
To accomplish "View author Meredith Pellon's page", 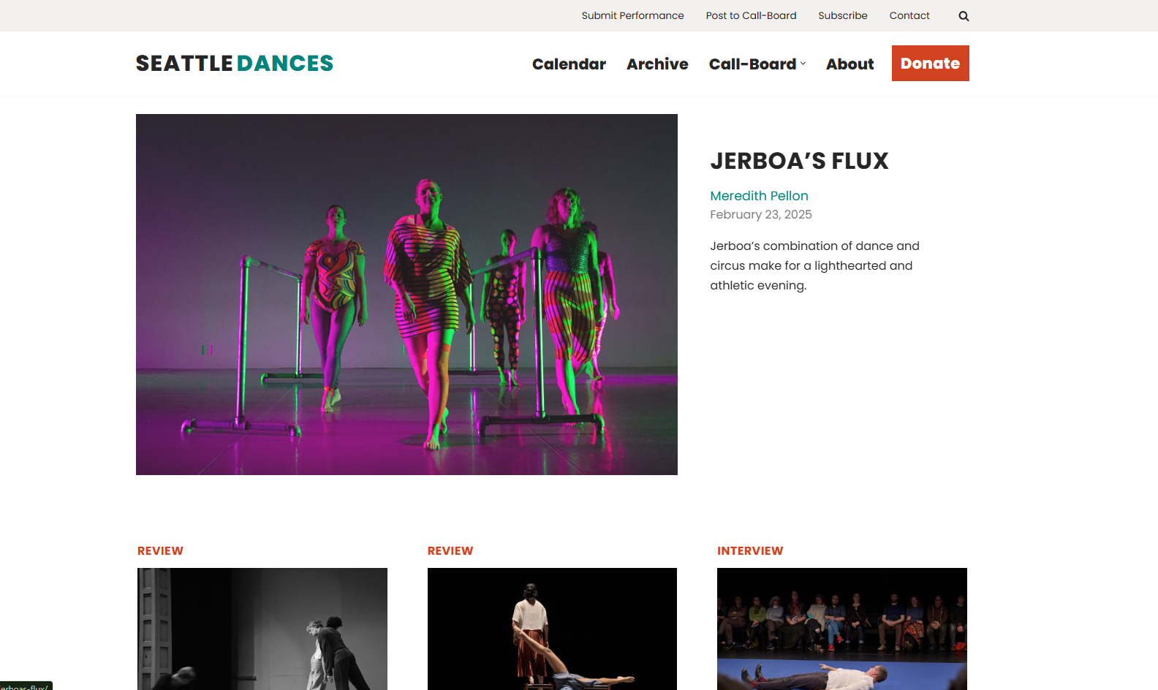I will 759,196.
